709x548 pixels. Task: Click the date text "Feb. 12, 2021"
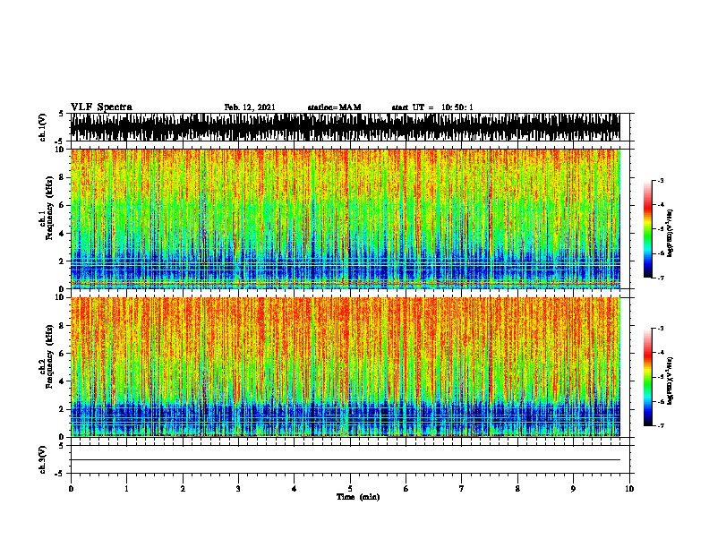250,107
